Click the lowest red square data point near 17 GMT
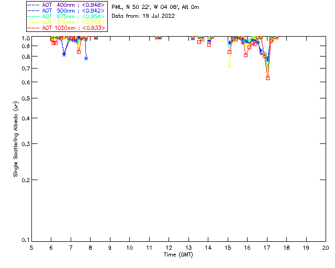 pos(267,78)
